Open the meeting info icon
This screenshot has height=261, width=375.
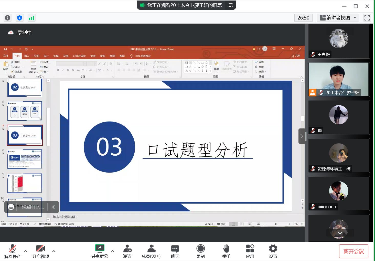pyautogui.click(x=8, y=18)
